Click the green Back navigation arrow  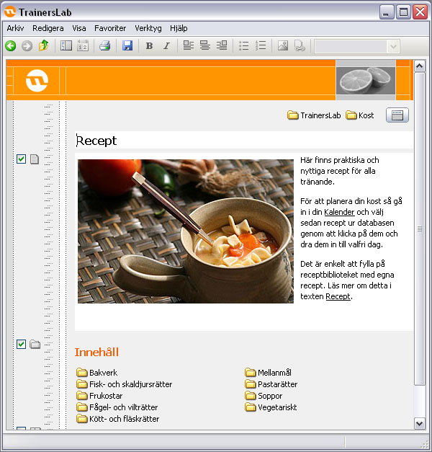[10, 46]
